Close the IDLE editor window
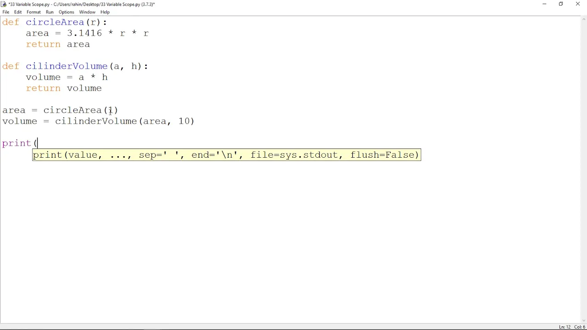This screenshot has height=330, width=587. (x=578, y=4)
